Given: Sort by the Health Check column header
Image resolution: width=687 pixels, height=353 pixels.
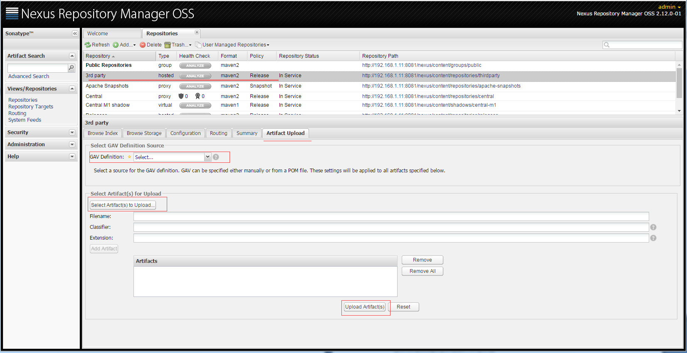Looking at the screenshot, I should 197,56.
